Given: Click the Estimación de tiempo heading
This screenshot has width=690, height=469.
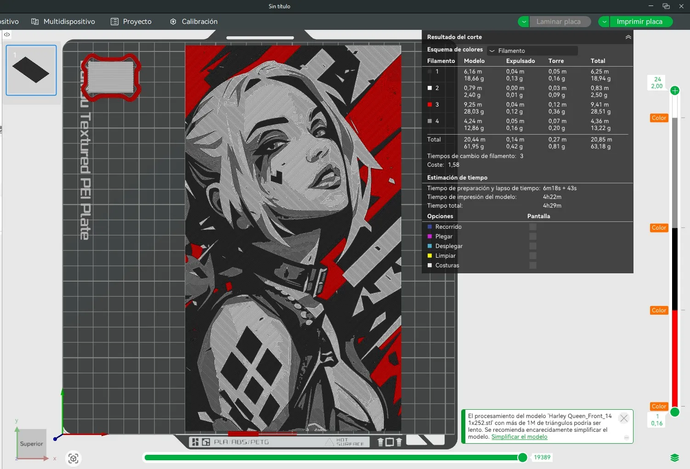Looking at the screenshot, I should pyautogui.click(x=457, y=178).
